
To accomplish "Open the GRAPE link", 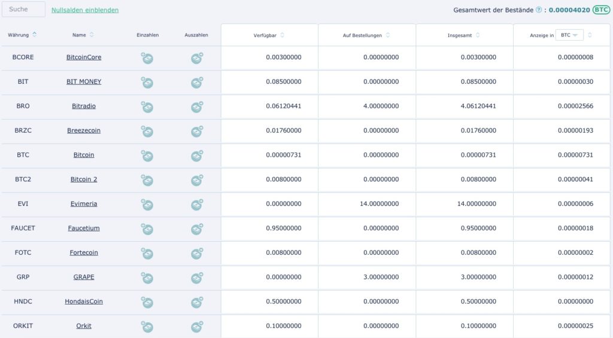I will [x=84, y=277].
